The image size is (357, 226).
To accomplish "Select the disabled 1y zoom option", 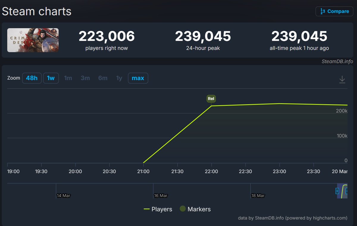I will click(119, 78).
